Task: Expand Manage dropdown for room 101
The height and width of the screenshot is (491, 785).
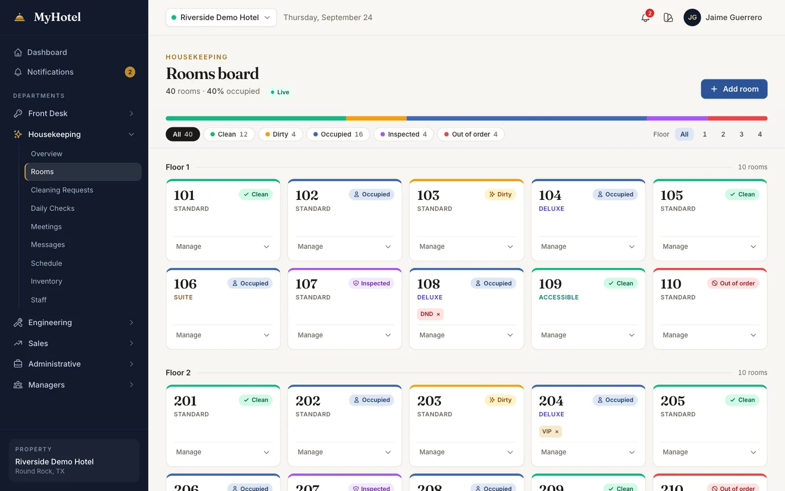Action: coord(223,246)
